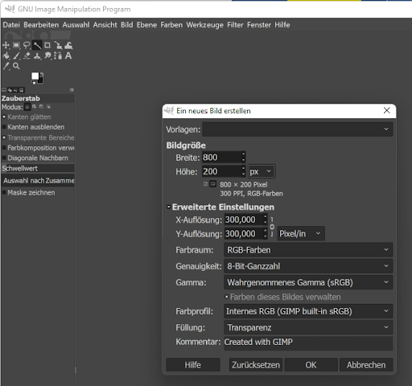Open the Gamma dropdown
Screen dimensions: 412x386
point(308,282)
